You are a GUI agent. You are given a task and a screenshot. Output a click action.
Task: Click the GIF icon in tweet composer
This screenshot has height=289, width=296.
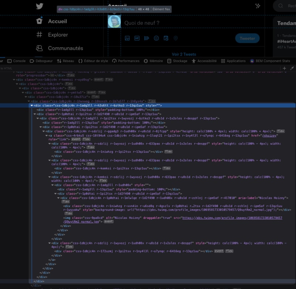(x=137, y=38)
